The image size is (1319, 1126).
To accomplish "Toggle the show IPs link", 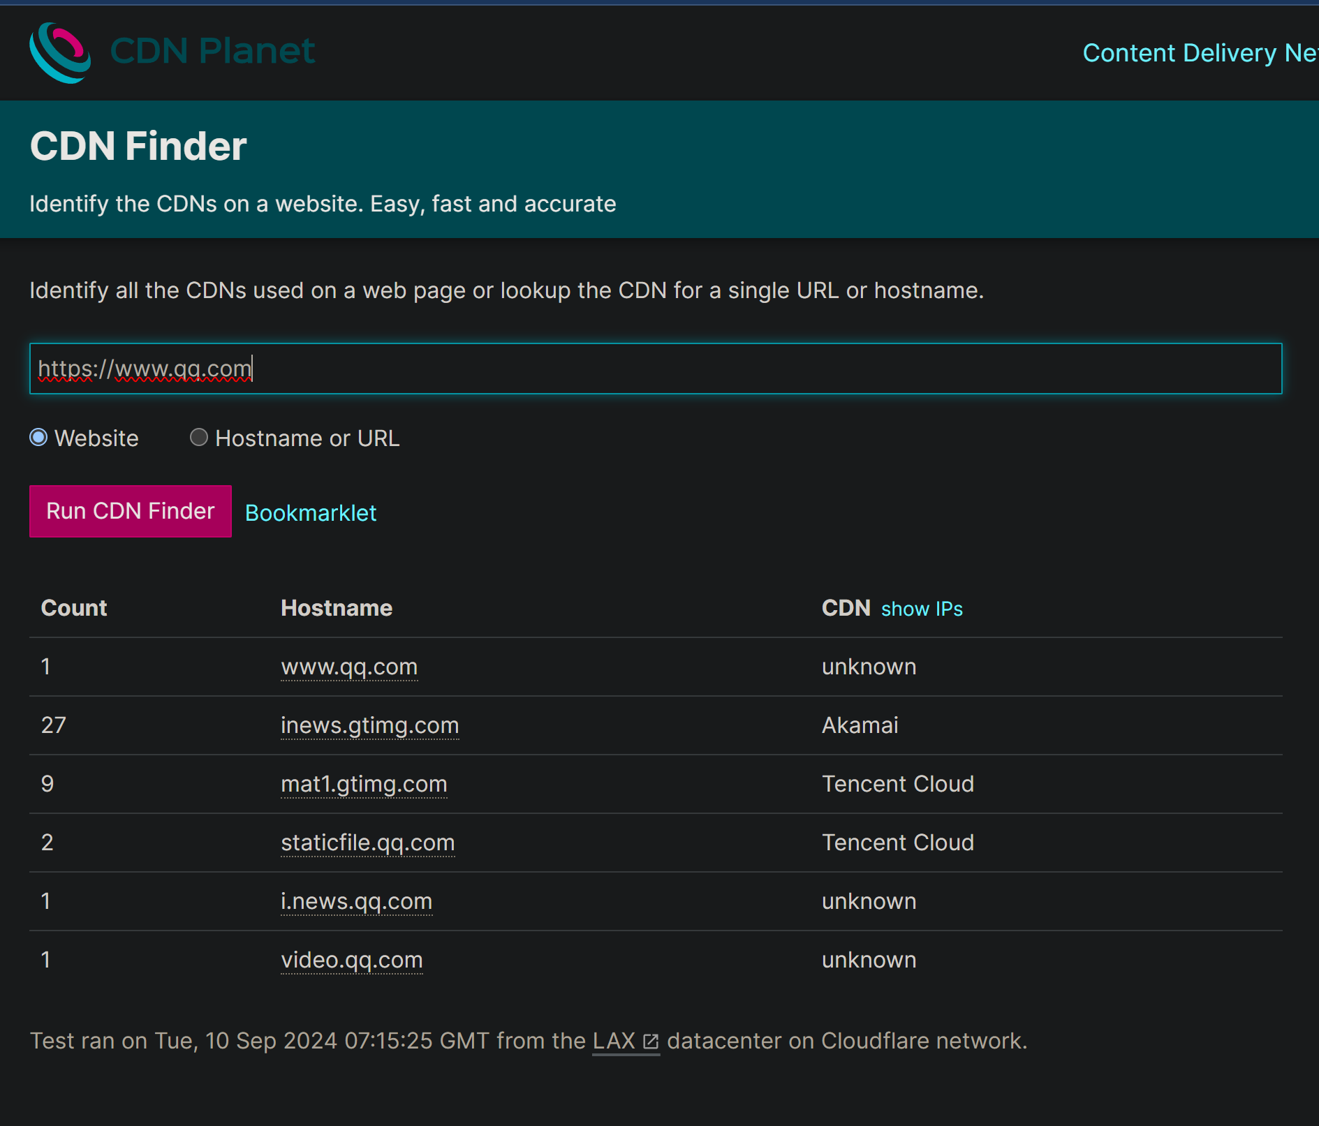I will (x=922, y=609).
